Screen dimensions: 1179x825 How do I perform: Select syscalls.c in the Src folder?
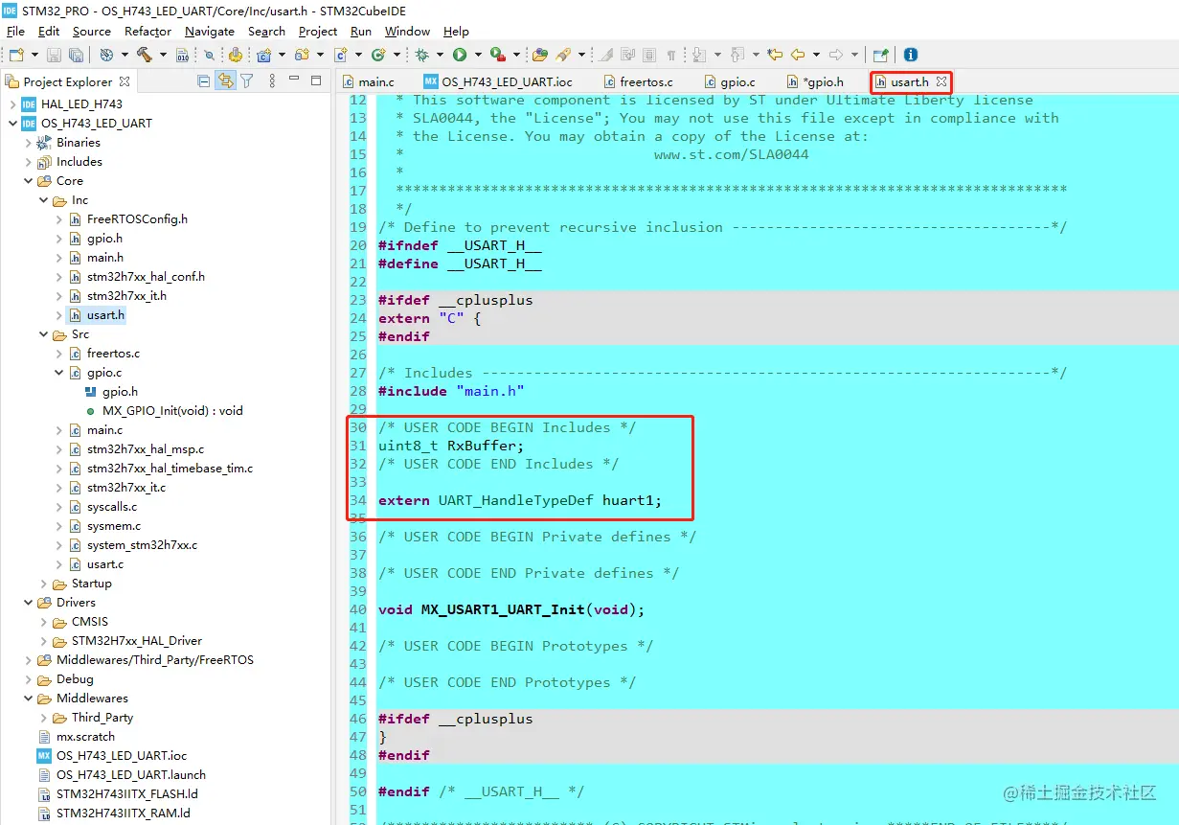click(112, 506)
